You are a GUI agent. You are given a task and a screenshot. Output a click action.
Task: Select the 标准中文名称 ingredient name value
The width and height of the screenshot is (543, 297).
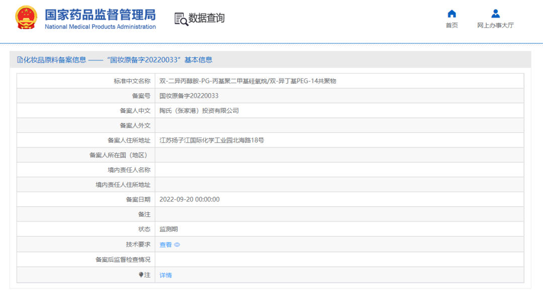pyautogui.click(x=247, y=81)
